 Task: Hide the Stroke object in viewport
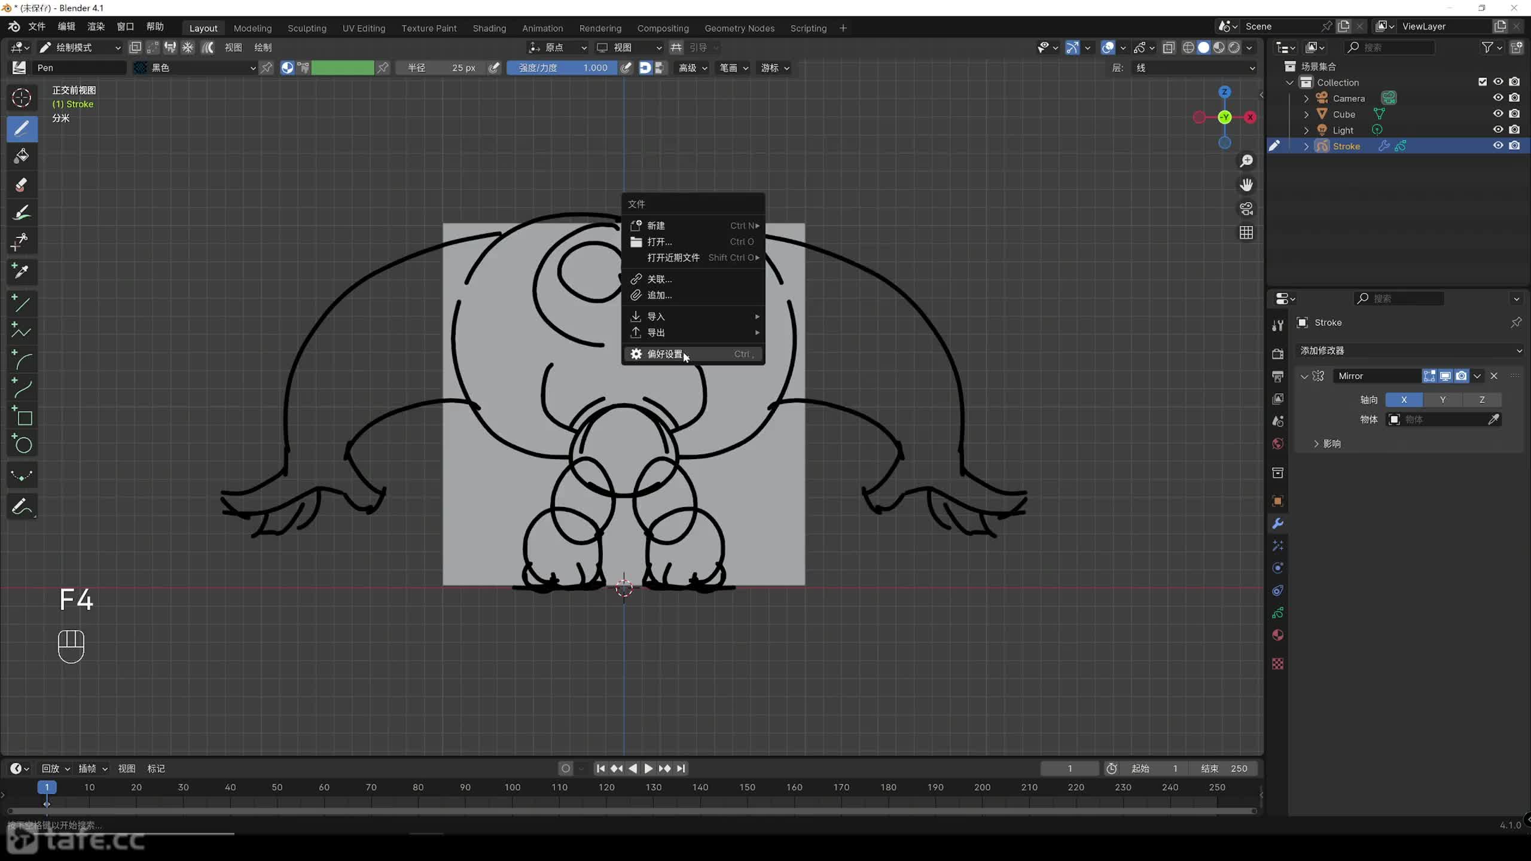pos(1498,146)
